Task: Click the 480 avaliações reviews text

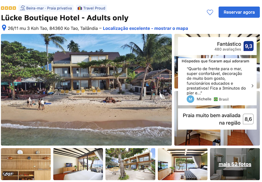Action: tap(228, 49)
